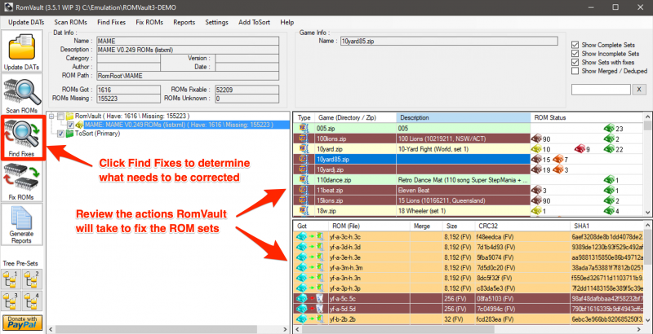Enable Show Merged / Deduped checkbox

(575, 71)
